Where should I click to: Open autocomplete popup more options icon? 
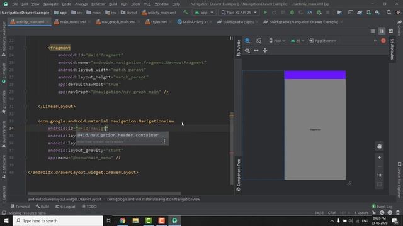pos(164,141)
